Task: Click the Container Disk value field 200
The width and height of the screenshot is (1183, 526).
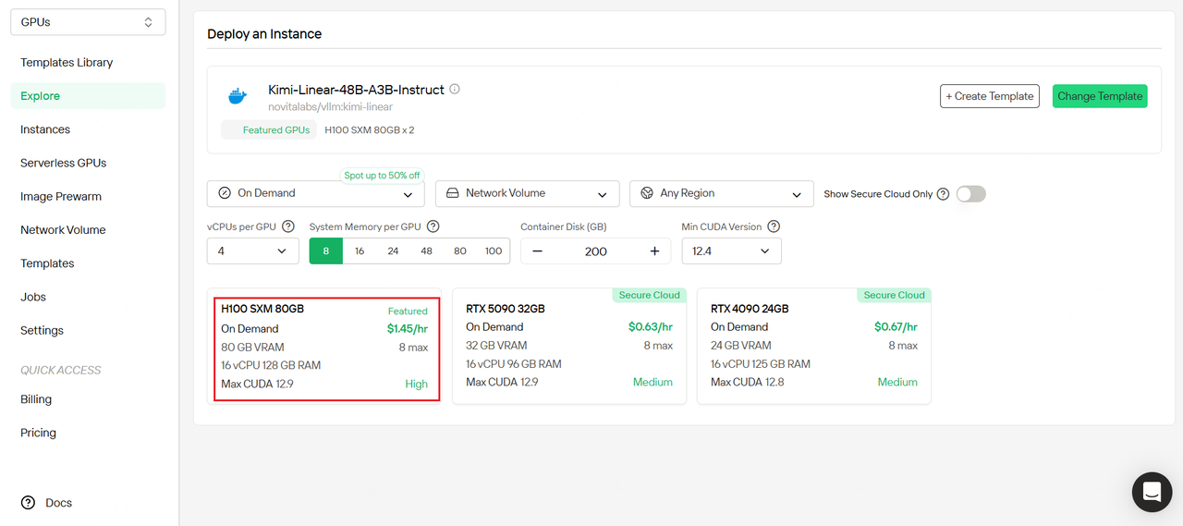Action: (596, 251)
